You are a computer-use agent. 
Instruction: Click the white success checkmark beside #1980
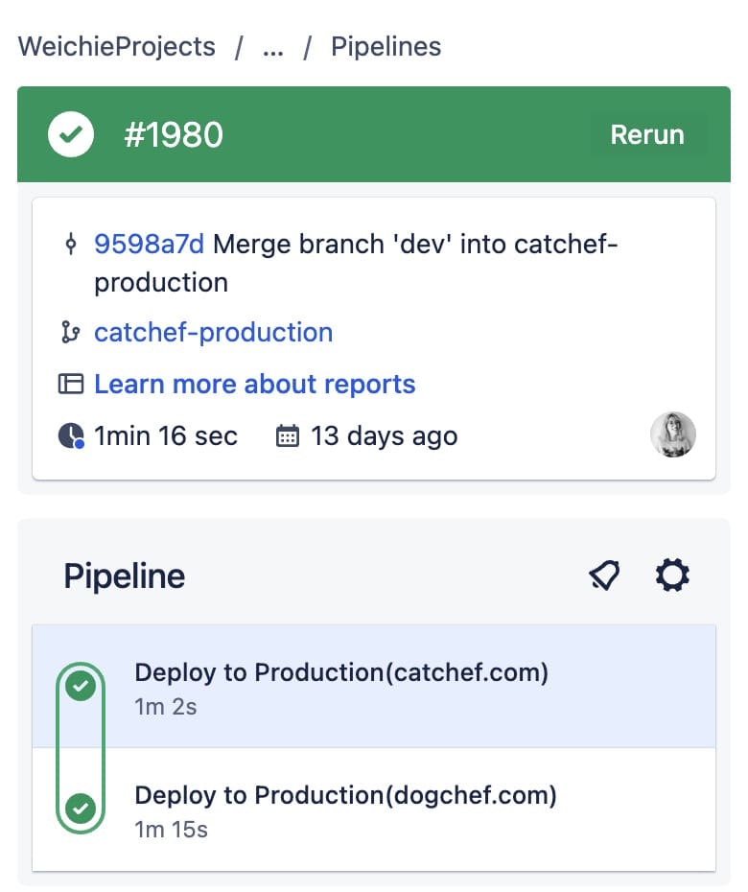(71, 134)
